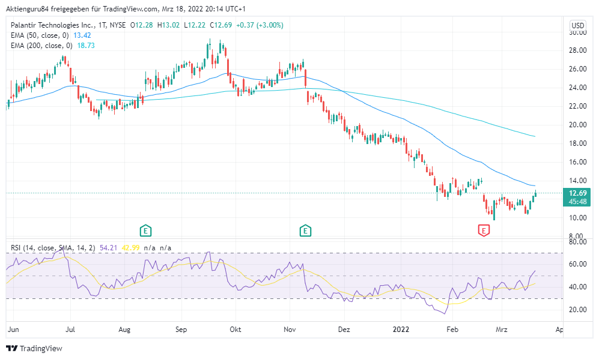Click the EMA 50 value 13.42

(82, 35)
